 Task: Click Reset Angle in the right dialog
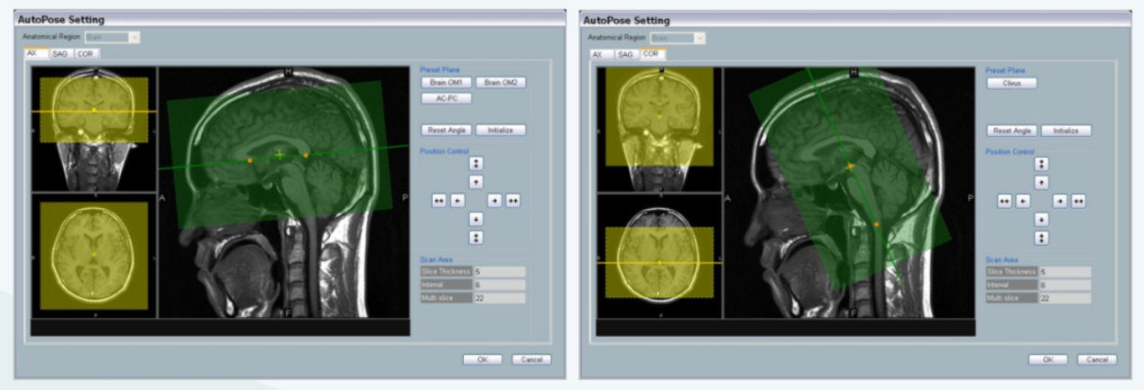tap(1011, 131)
